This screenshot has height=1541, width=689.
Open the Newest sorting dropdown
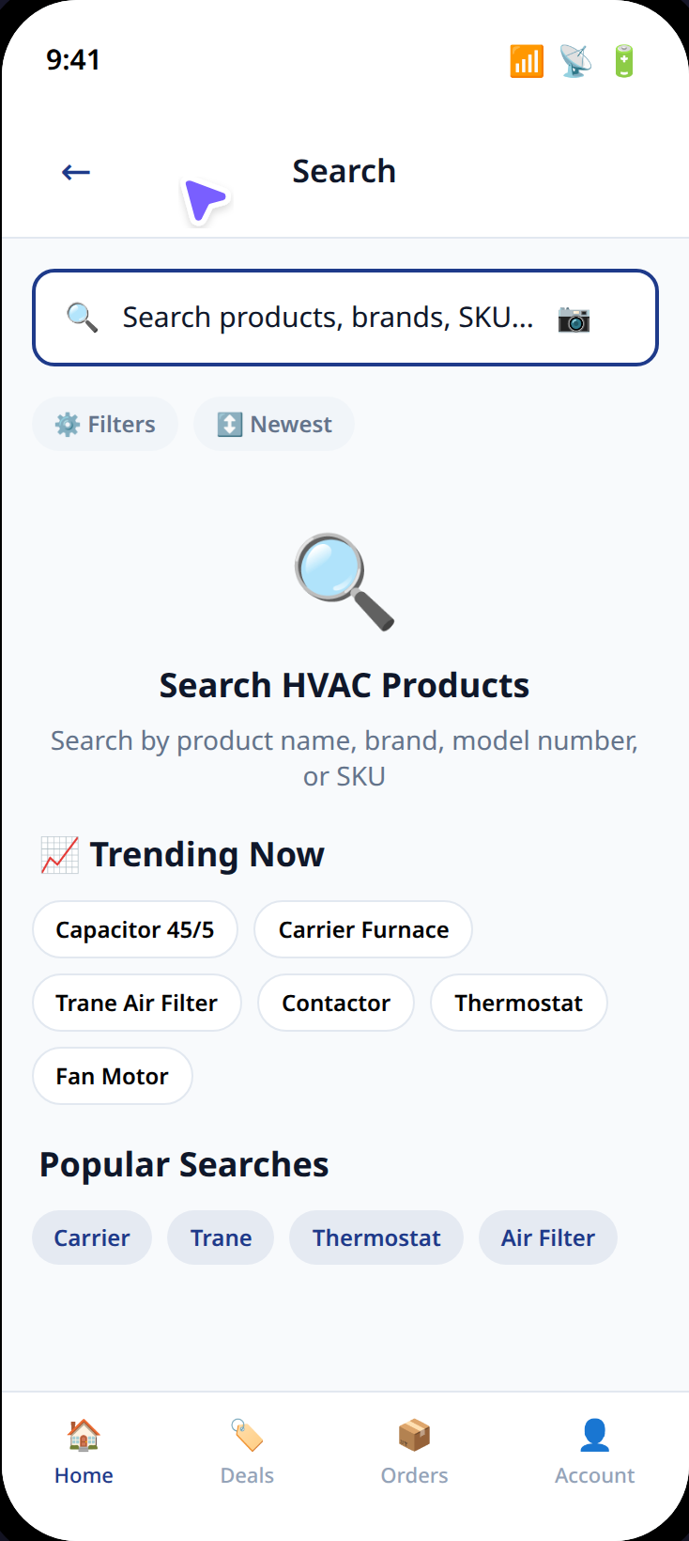point(273,424)
